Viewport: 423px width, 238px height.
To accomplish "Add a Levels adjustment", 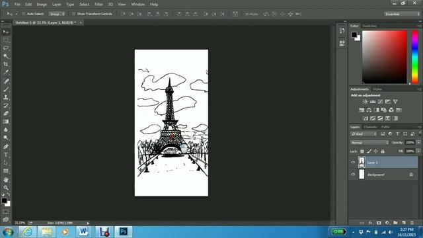I will tap(373, 102).
